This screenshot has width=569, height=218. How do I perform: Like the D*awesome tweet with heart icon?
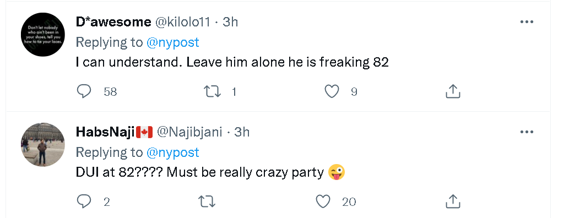332,91
